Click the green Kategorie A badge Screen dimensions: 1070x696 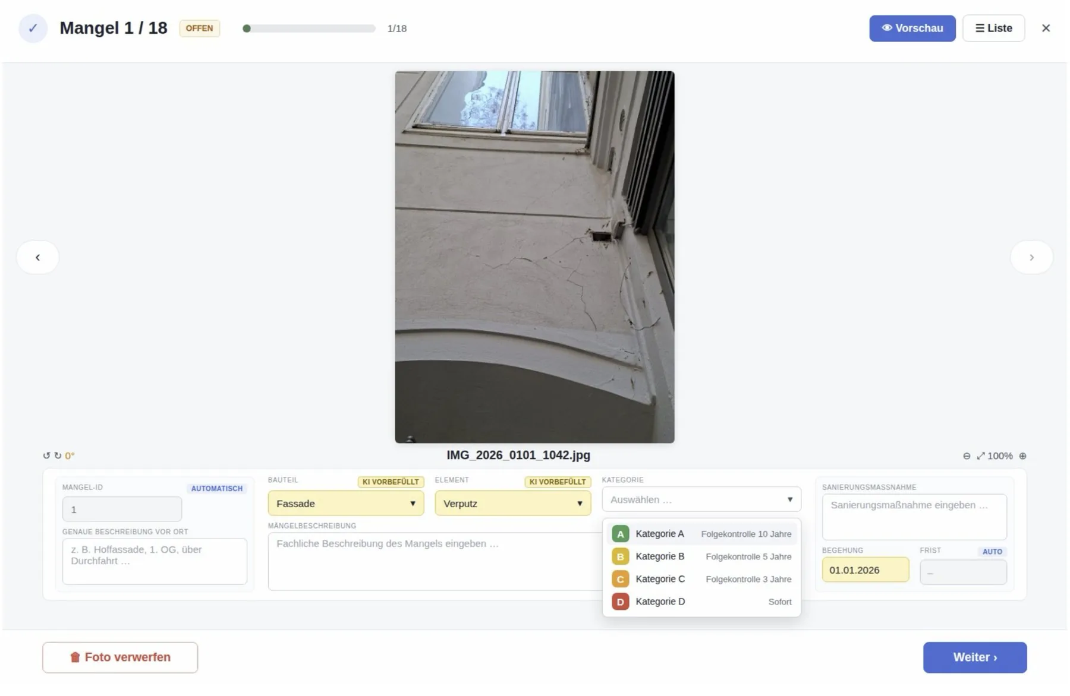tap(620, 534)
